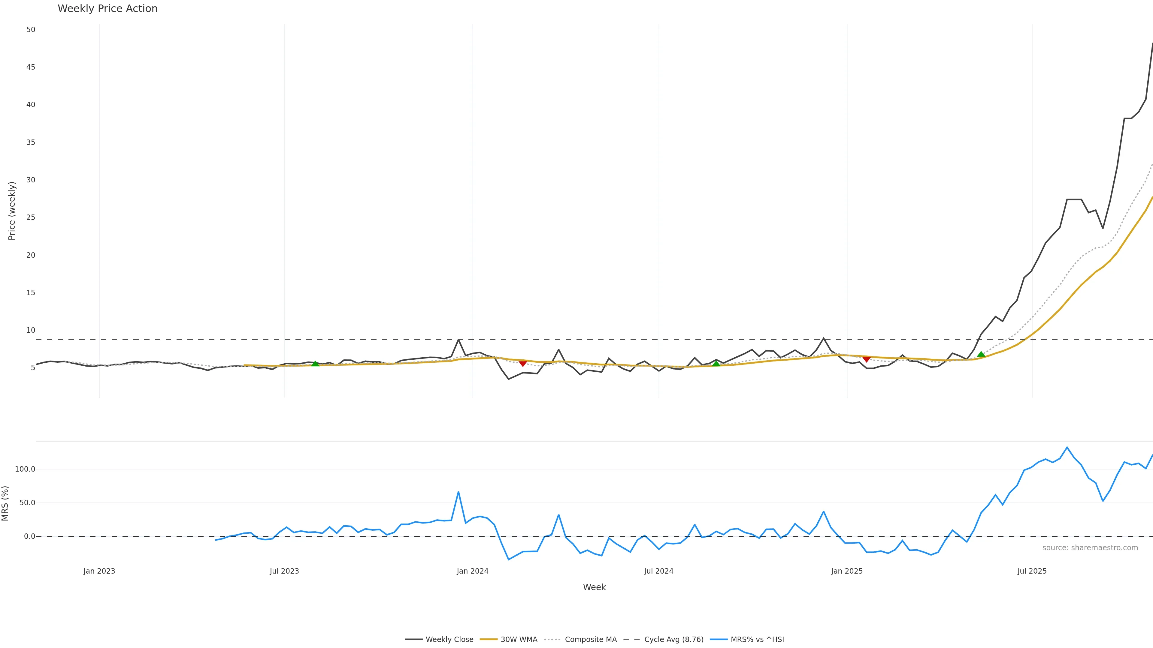
Task: Open the source: sharemaestro.com link
Action: [1090, 548]
